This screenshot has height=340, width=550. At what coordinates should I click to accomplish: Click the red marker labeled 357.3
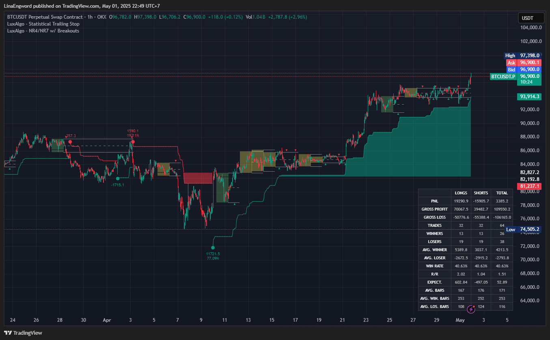coord(70,142)
